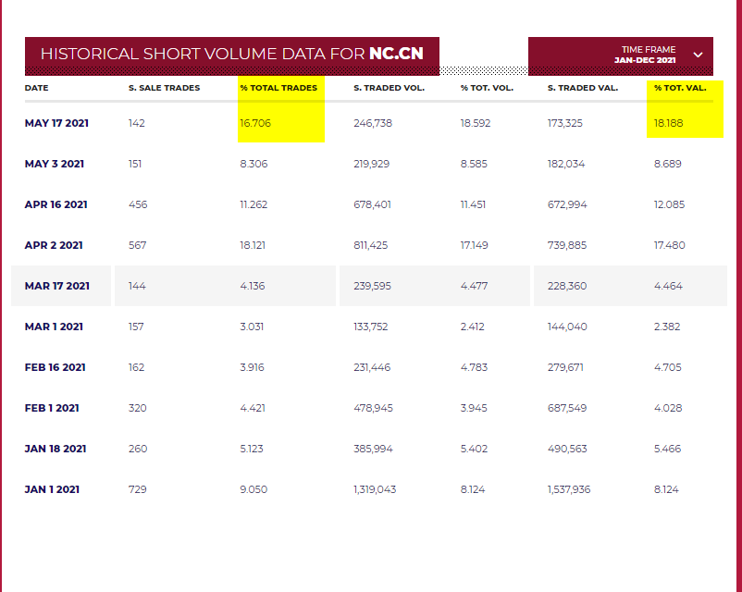
Task: Open the Time Frame Jan-Dec 2021 dropdown
Action: tap(621, 55)
